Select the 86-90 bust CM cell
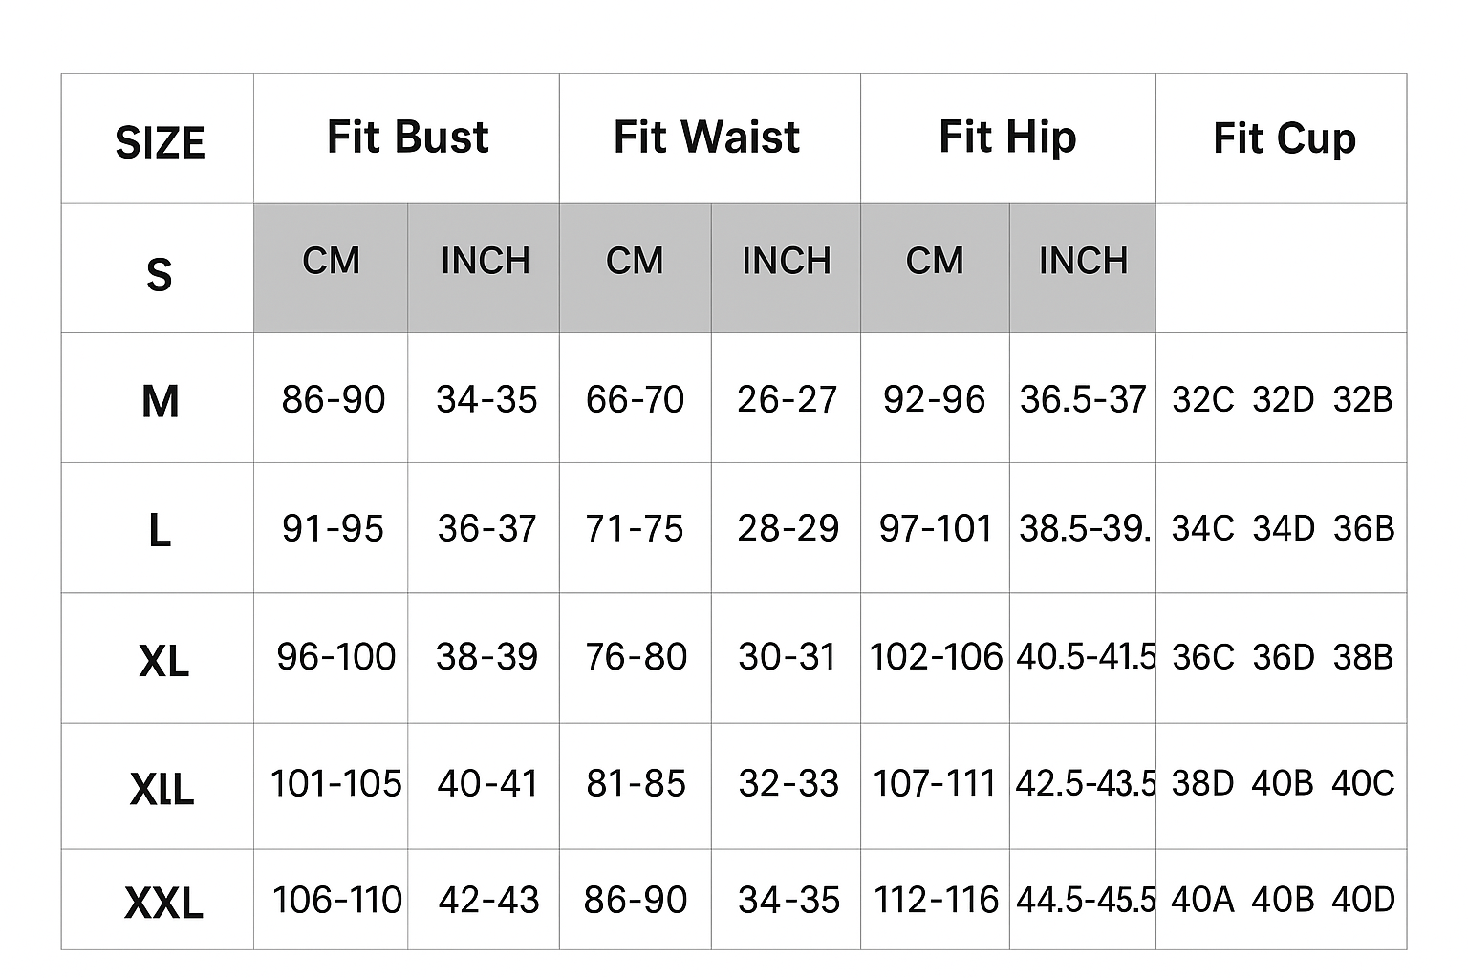Screen dimensions: 1468x978 point(331,398)
